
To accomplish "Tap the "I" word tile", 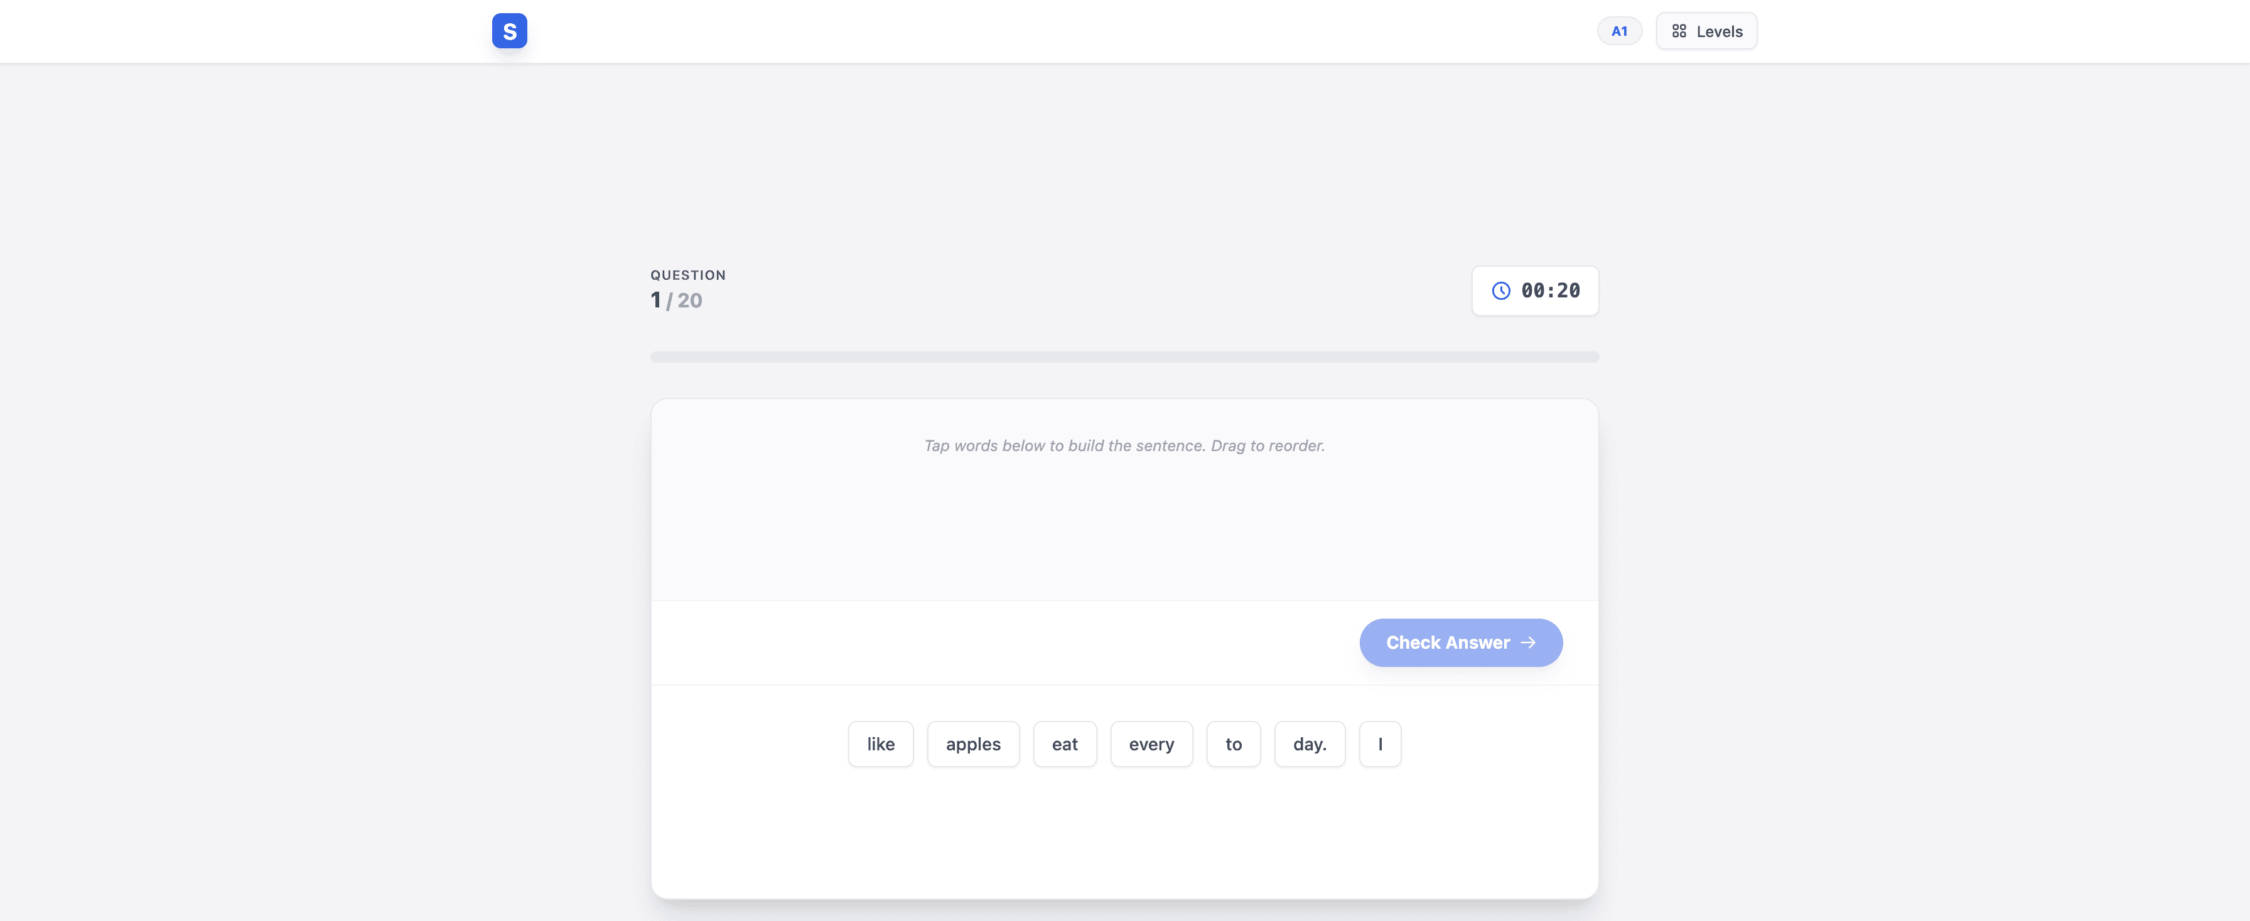I will pyautogui.click(x=1379, y=744).
